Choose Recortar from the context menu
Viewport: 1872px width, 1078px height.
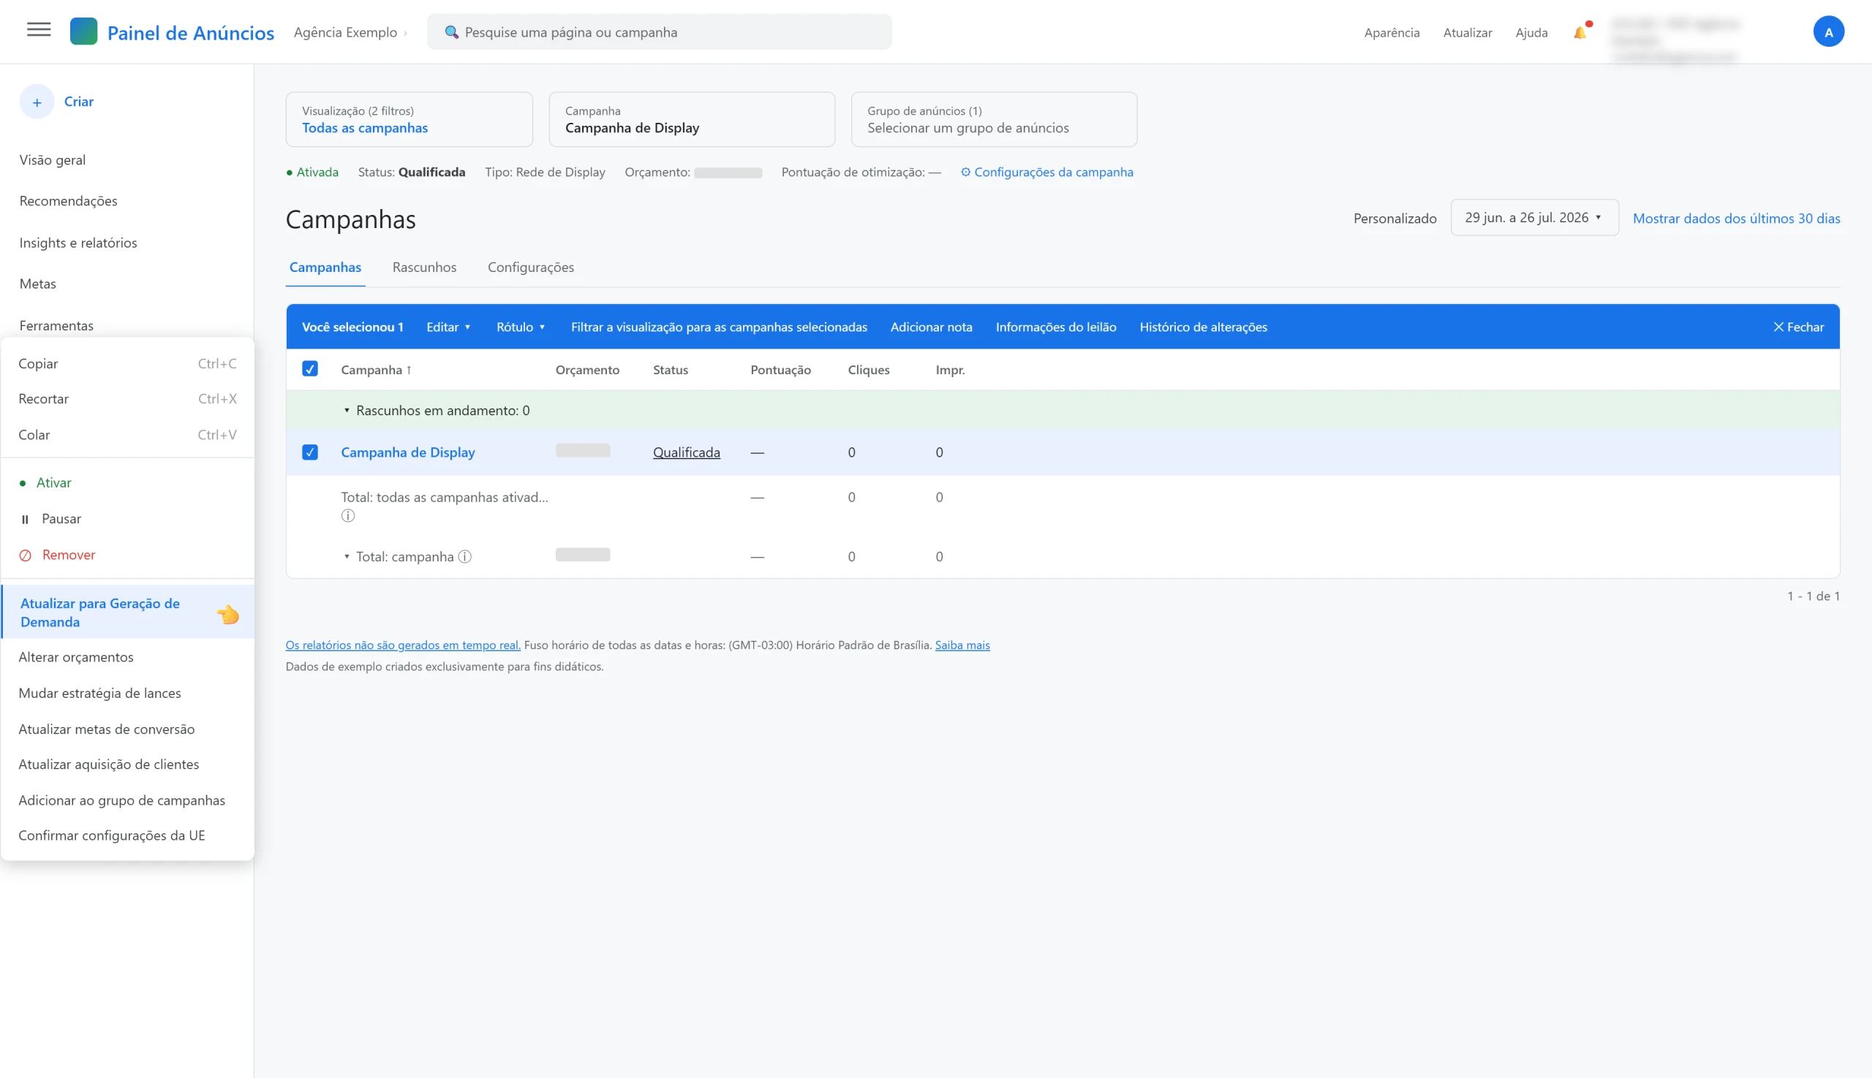tap(127, 399)
